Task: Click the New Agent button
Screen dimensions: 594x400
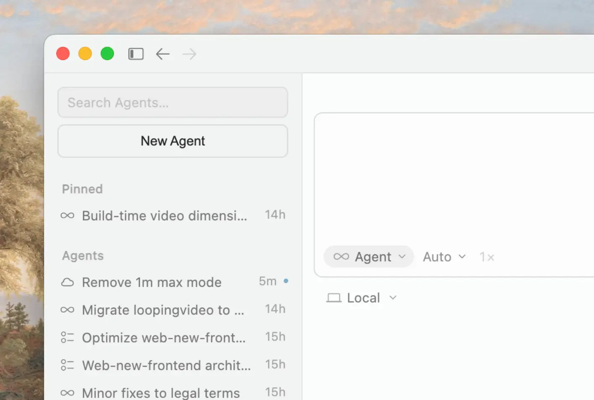Action: point(173,141)
